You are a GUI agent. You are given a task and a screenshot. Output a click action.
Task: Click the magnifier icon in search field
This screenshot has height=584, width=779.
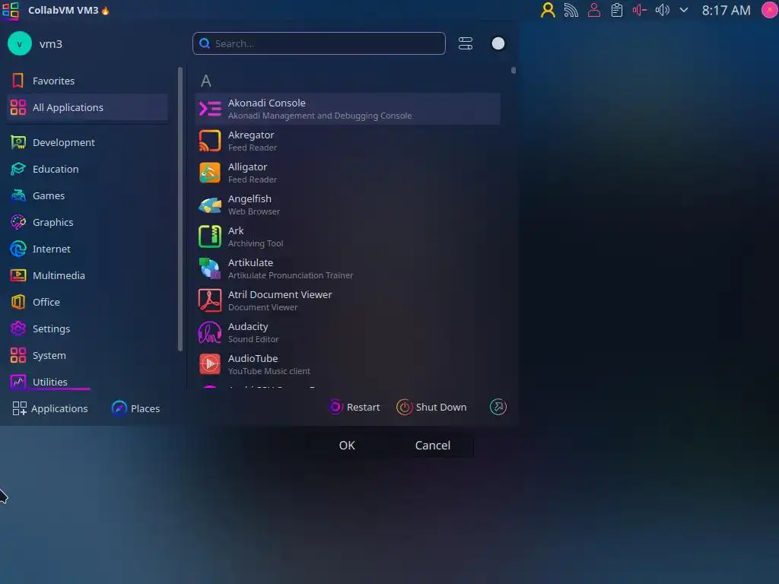[x=204, y=43]
